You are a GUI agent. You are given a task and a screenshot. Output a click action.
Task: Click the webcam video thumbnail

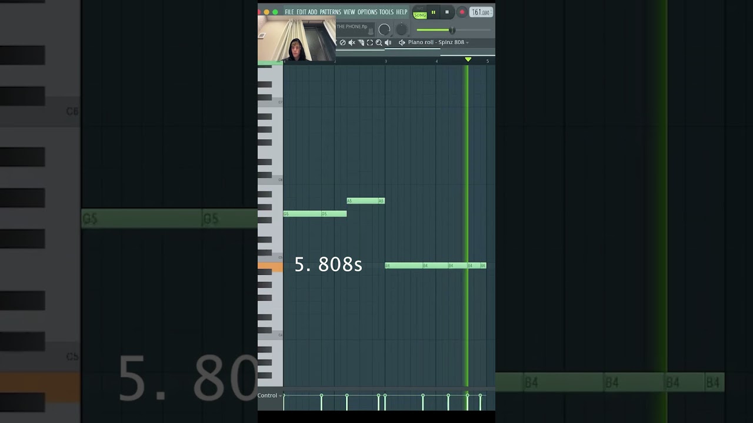pos(296,39)
